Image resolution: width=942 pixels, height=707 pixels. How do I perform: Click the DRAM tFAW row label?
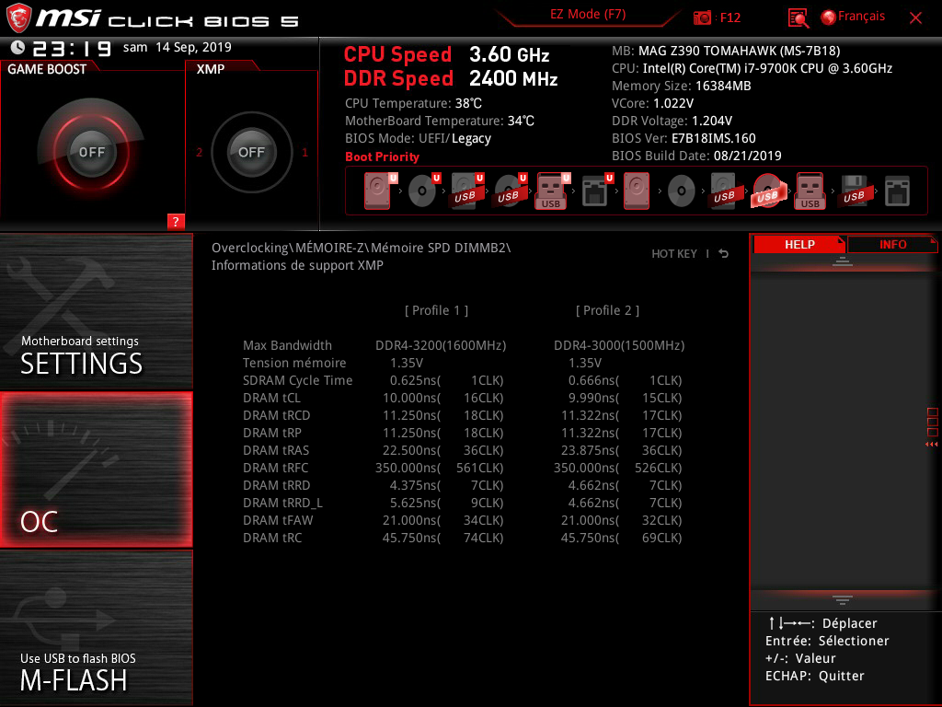(x=278, y=520)
